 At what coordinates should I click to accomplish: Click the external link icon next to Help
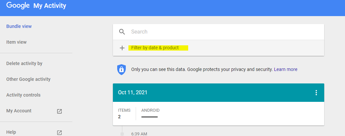59,132
